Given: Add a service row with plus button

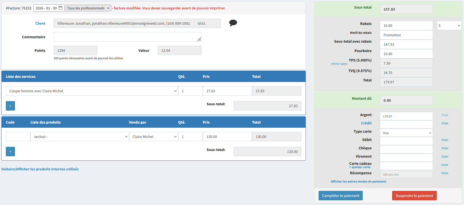Looking at the screenshot, I should point(10,106).
